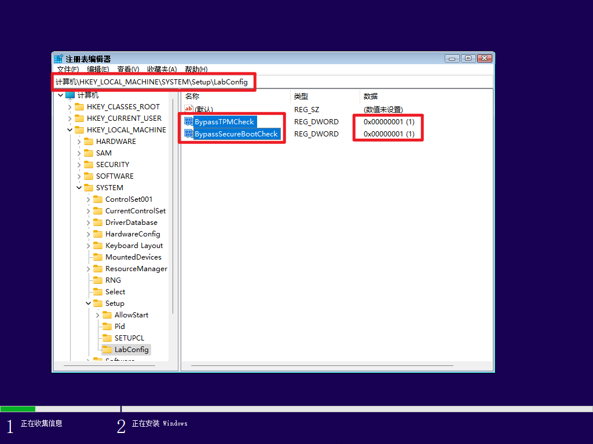Click HKEY_LOCAL_MACHINE folder icon
Screen dimensions: 593x444
pyautogui.click(x=79, y=130)
